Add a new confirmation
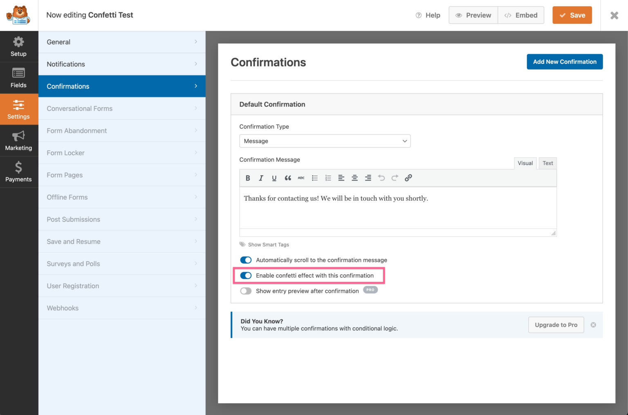Viewport: 628px width, 415px height. (x=565, y=61)
